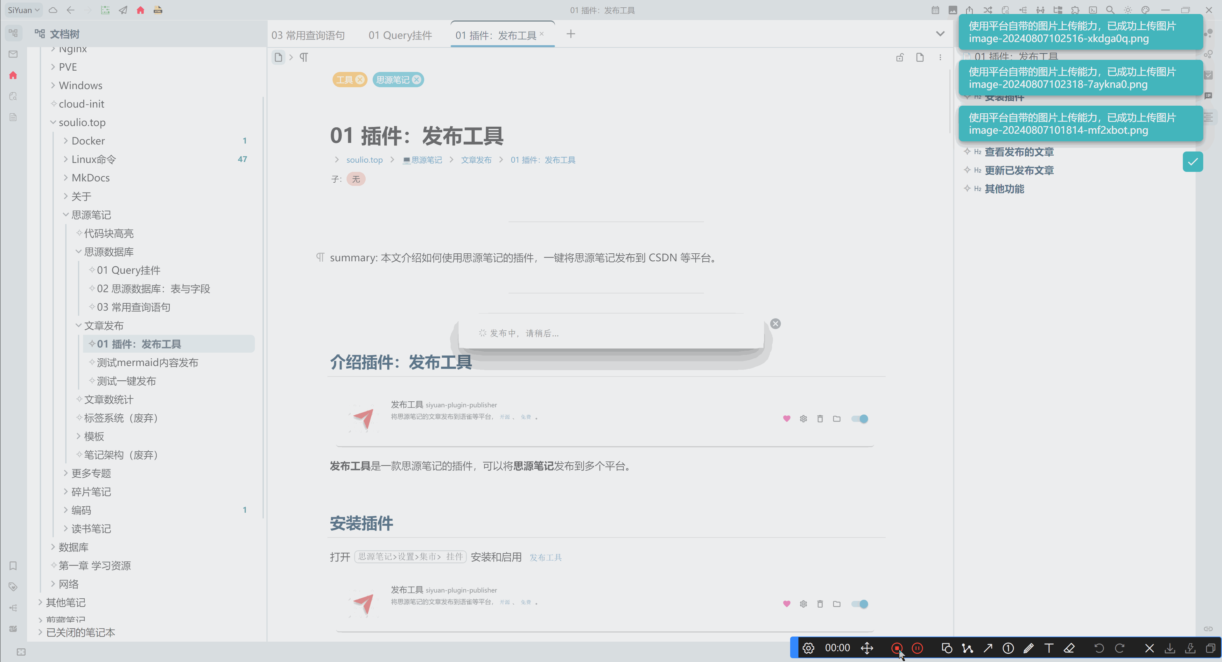Viewport: 1222px width, 662px height.
Task: Remove the 思源笔记 tag
Action: (x=417, y=80)
